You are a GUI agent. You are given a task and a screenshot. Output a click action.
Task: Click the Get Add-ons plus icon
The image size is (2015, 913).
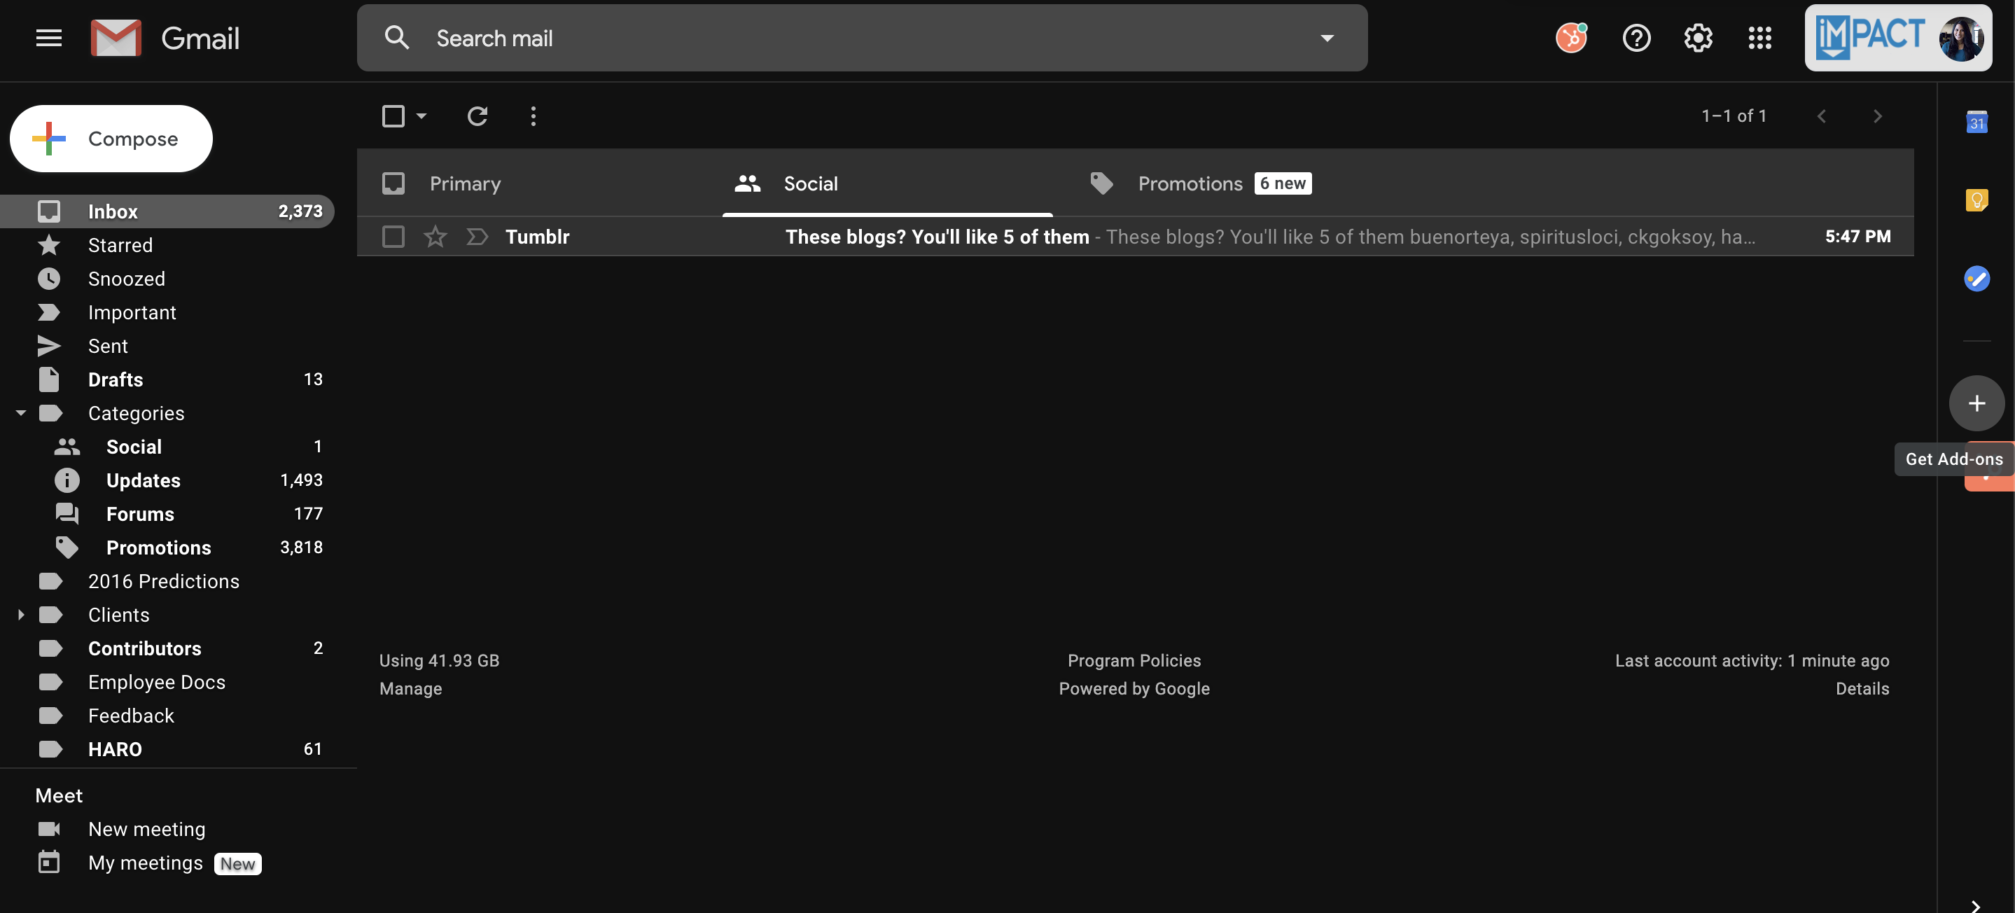click(x=1976, y=404)
